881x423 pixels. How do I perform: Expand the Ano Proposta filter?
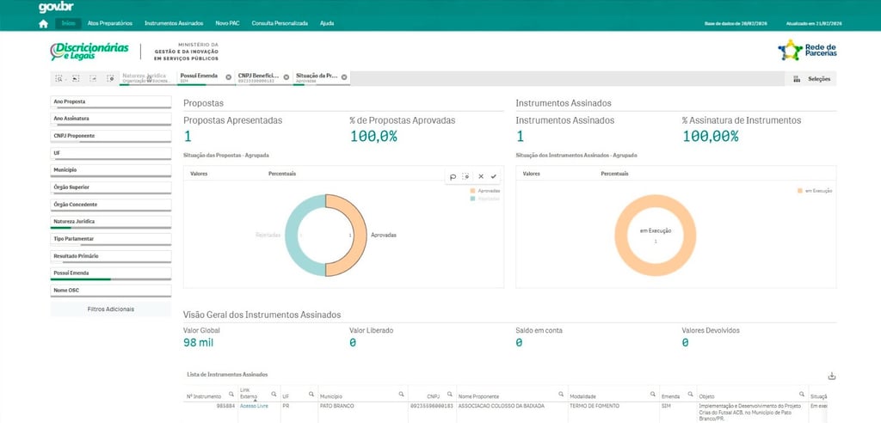tap(111, 101)
